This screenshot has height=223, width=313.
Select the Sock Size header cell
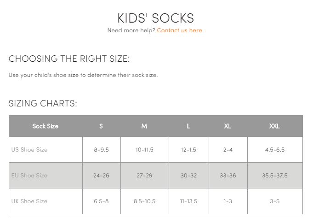[x=46, y=126]
